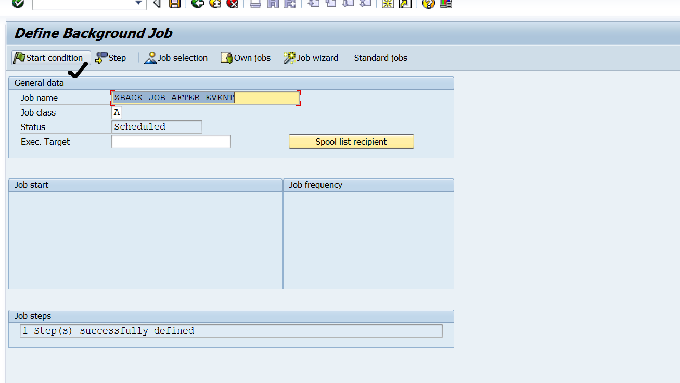Click the Spool list recipient button
Viewport: 680px width, 383px height.
point(351,142)
